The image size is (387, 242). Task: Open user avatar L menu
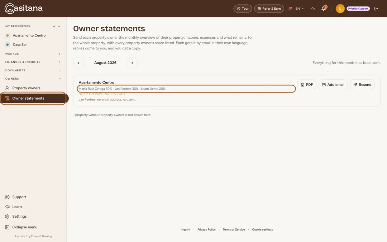340,9
